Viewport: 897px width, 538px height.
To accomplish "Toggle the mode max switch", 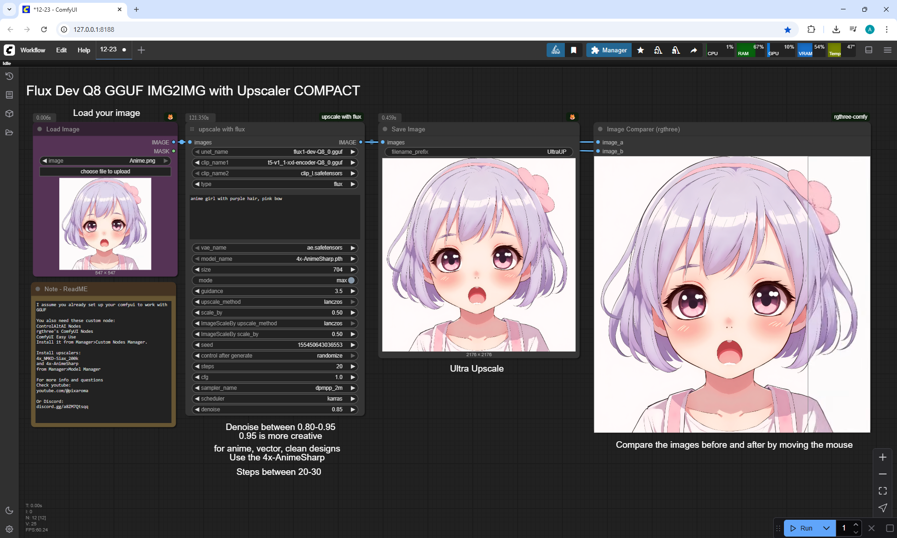I will pos(351,280).
